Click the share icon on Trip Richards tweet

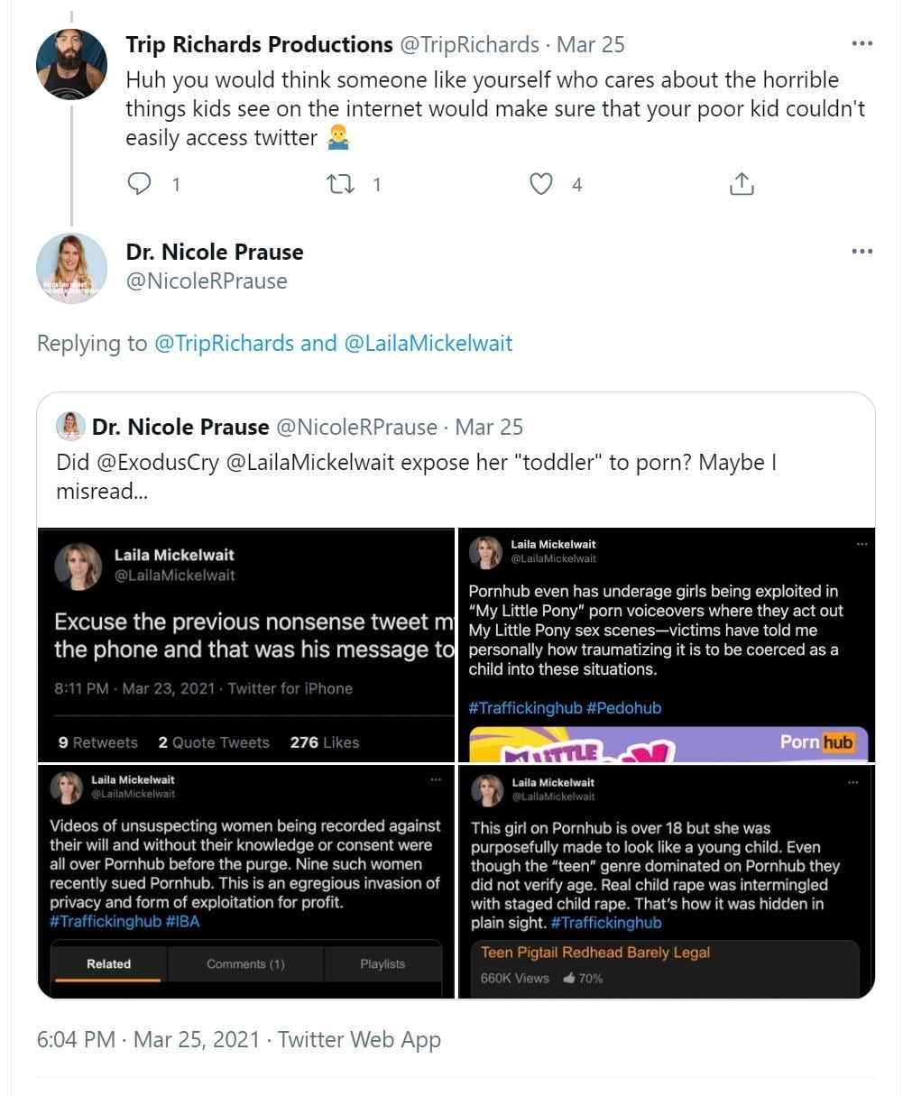[741, 184]
